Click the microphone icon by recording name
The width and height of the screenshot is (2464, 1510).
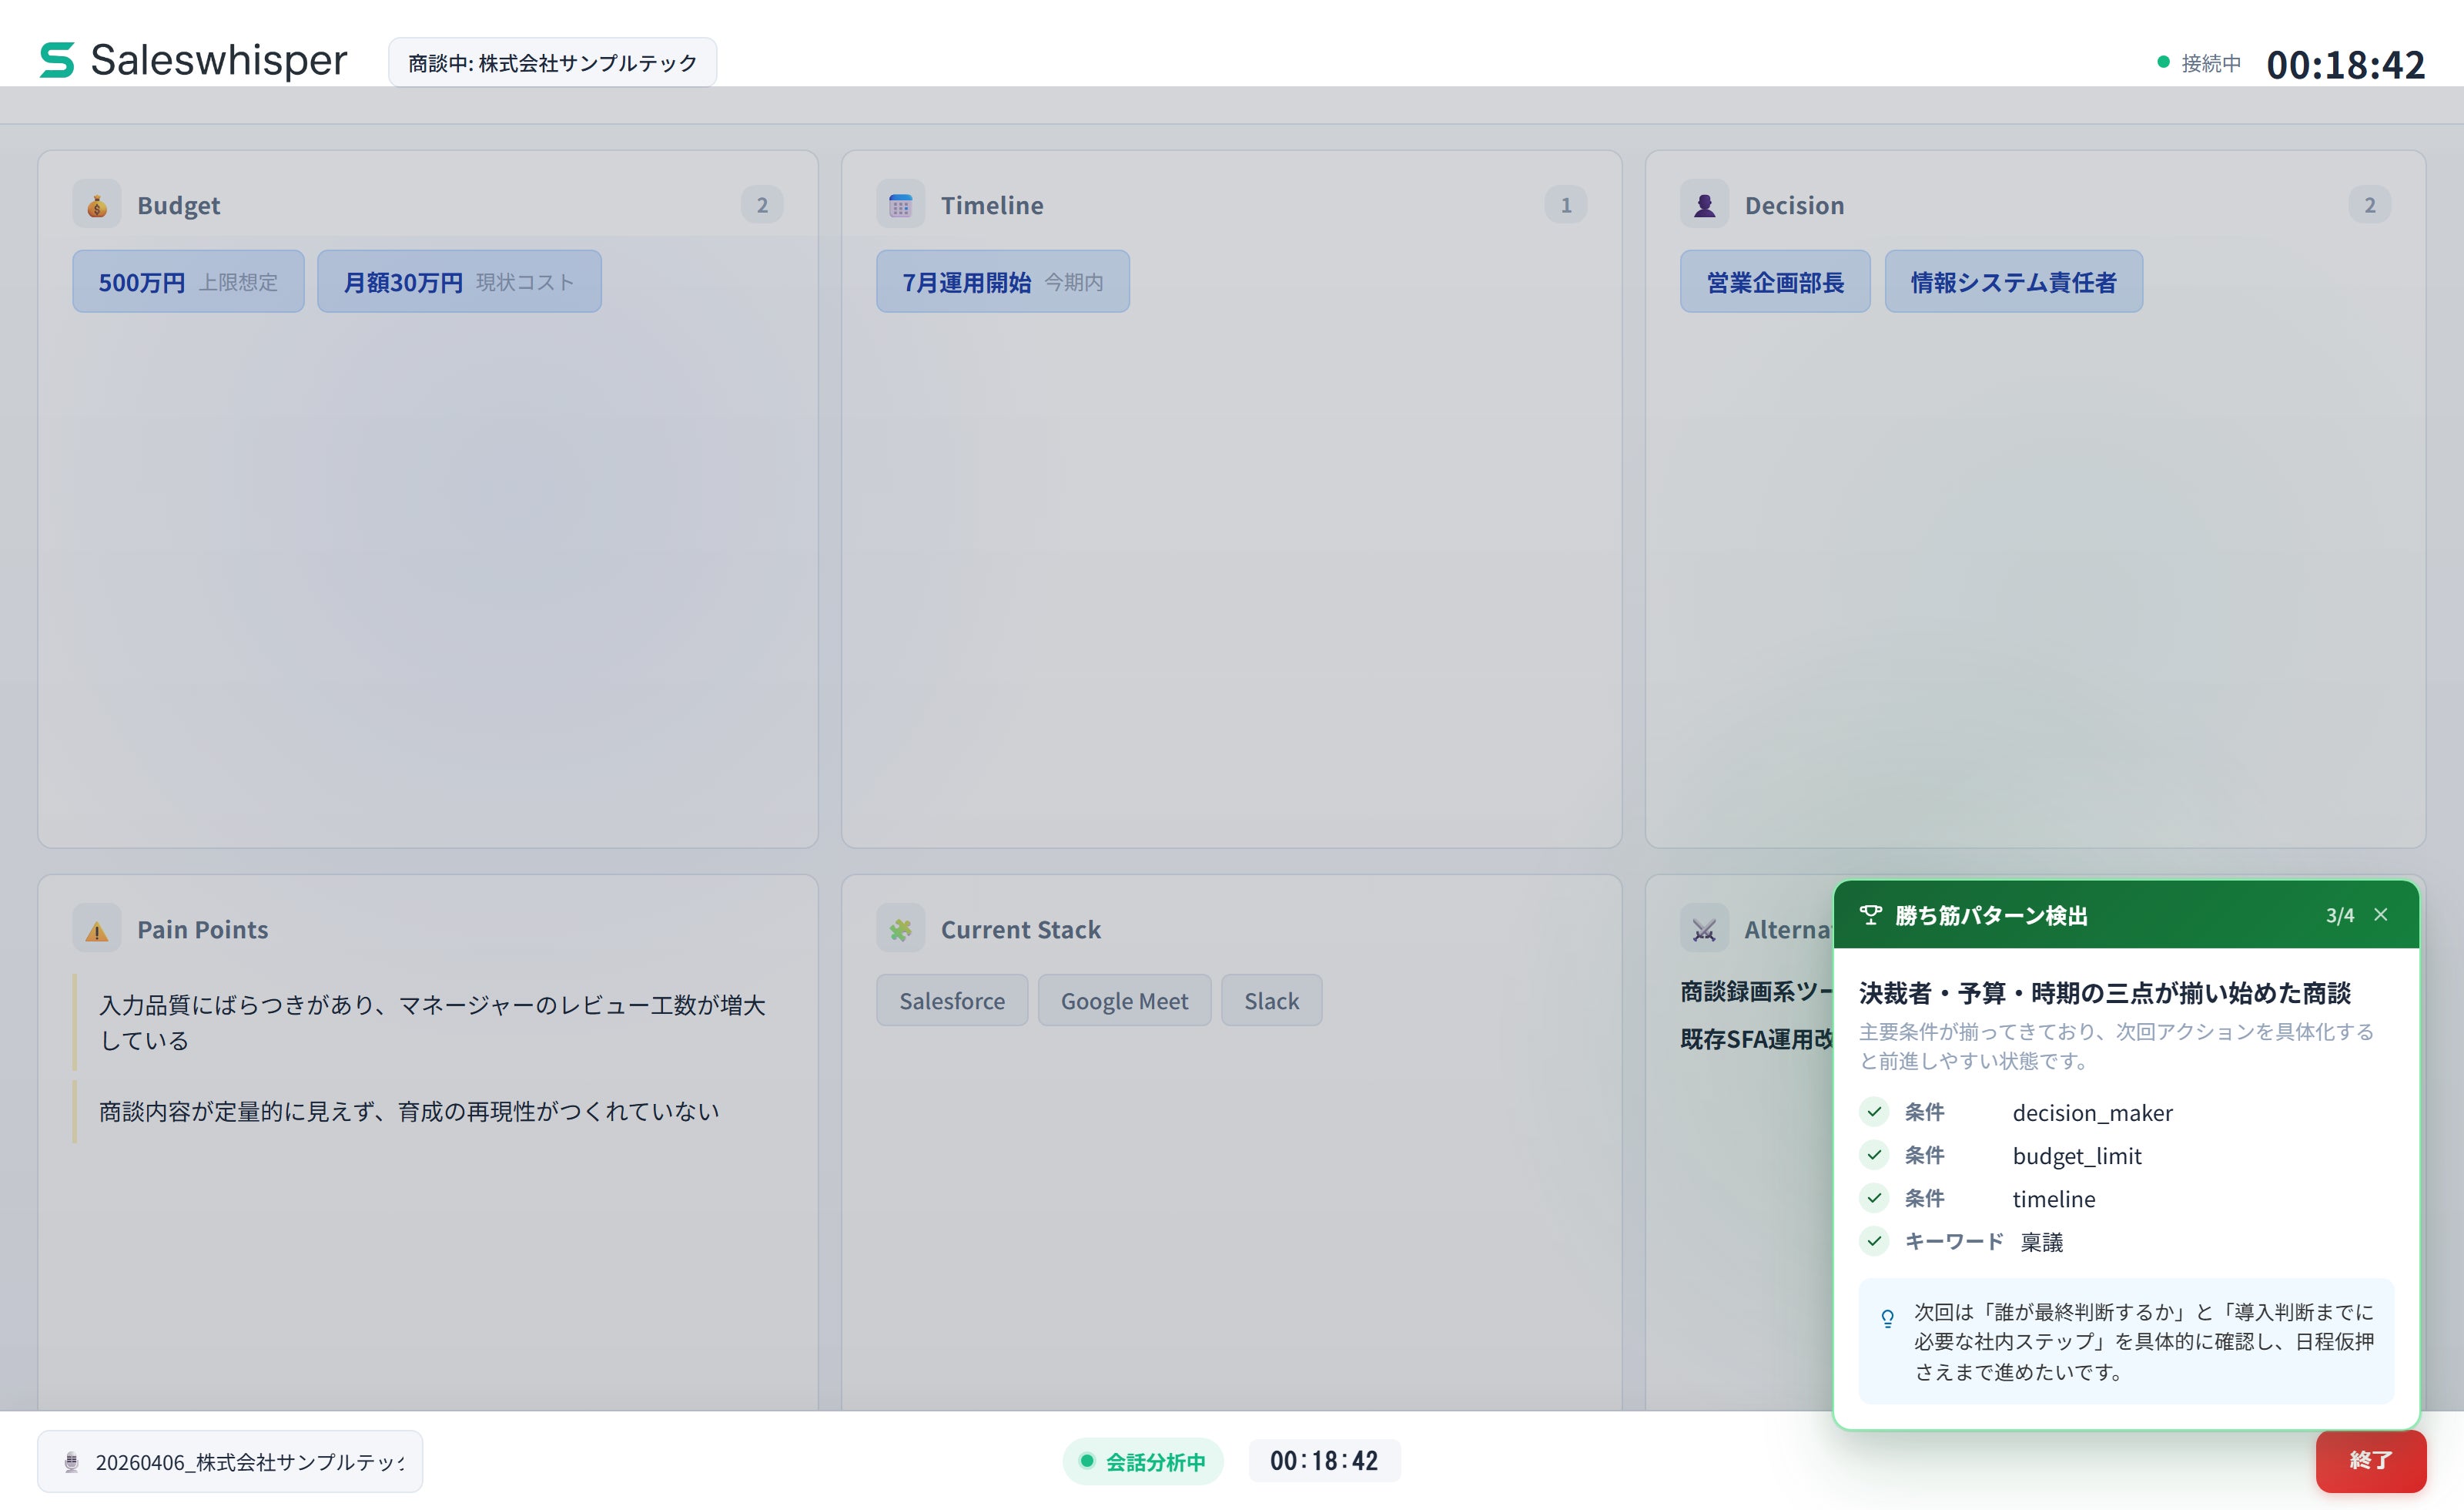(x=71, y=1462)
